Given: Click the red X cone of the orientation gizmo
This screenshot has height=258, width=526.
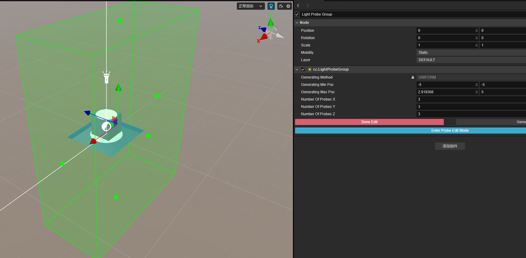Looking at the screenshot, I should tap(264, 37).
